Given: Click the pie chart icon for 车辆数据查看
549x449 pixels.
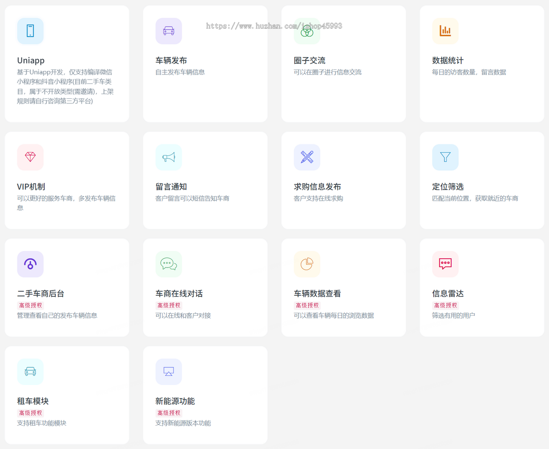Looking at the screenshot, I should tap(307, 264).
